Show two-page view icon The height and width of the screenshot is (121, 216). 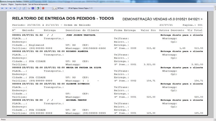(x=24, y=8)
